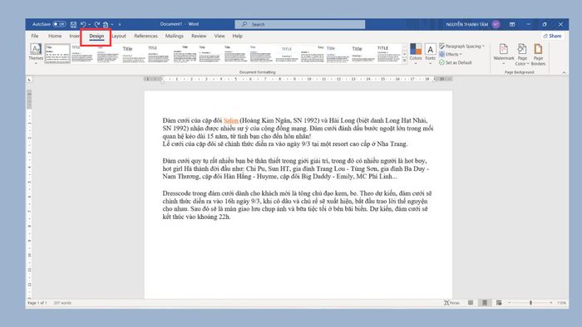582x327 pixels.
Task: Open the File tab
Action: [35, 36]
